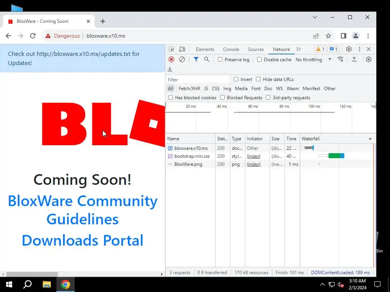Check Has blocked cookies checkbox
The height and width of the screenshot is (292, 390).
(171, 97)
